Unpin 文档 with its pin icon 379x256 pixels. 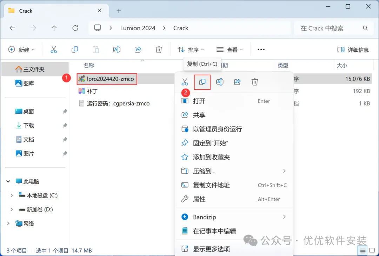(65, 140)
